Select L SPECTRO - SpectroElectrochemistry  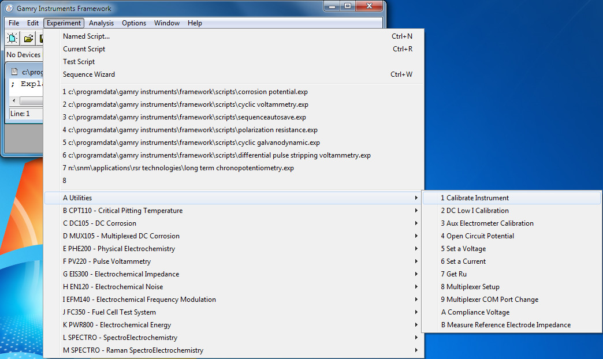click(x=234, y=338)
